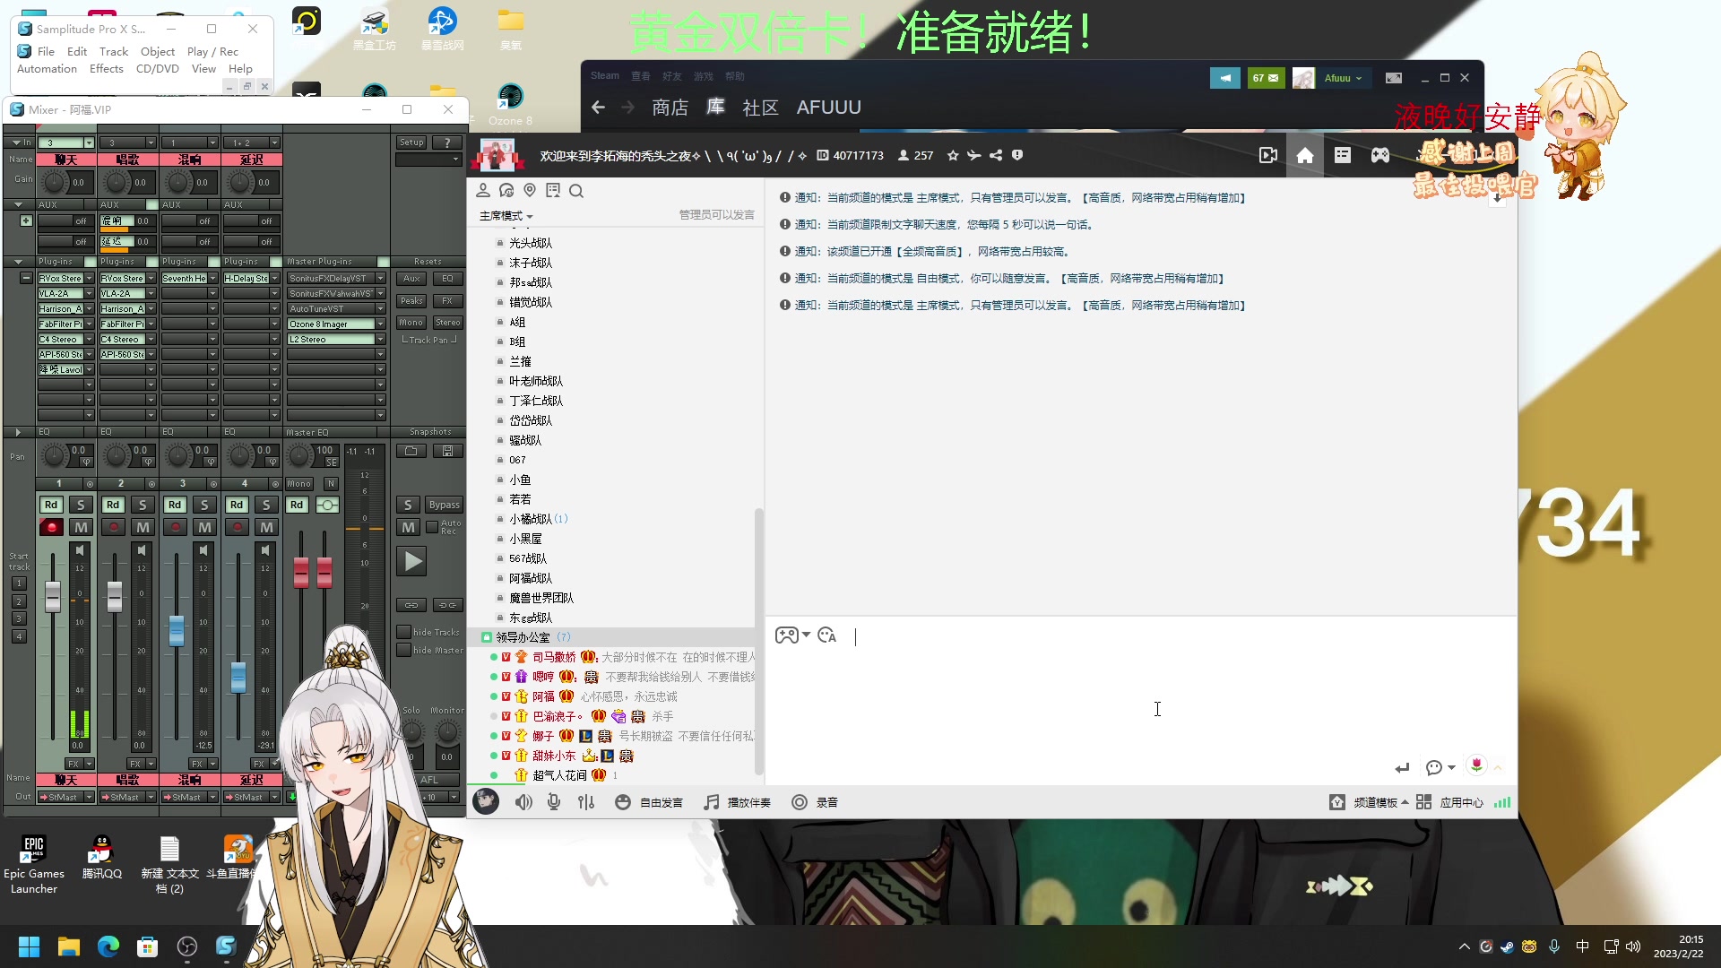Open Microsoft Edge from taskbar
This screenshot has width=1721, height=968.
[x=108, y=946]
